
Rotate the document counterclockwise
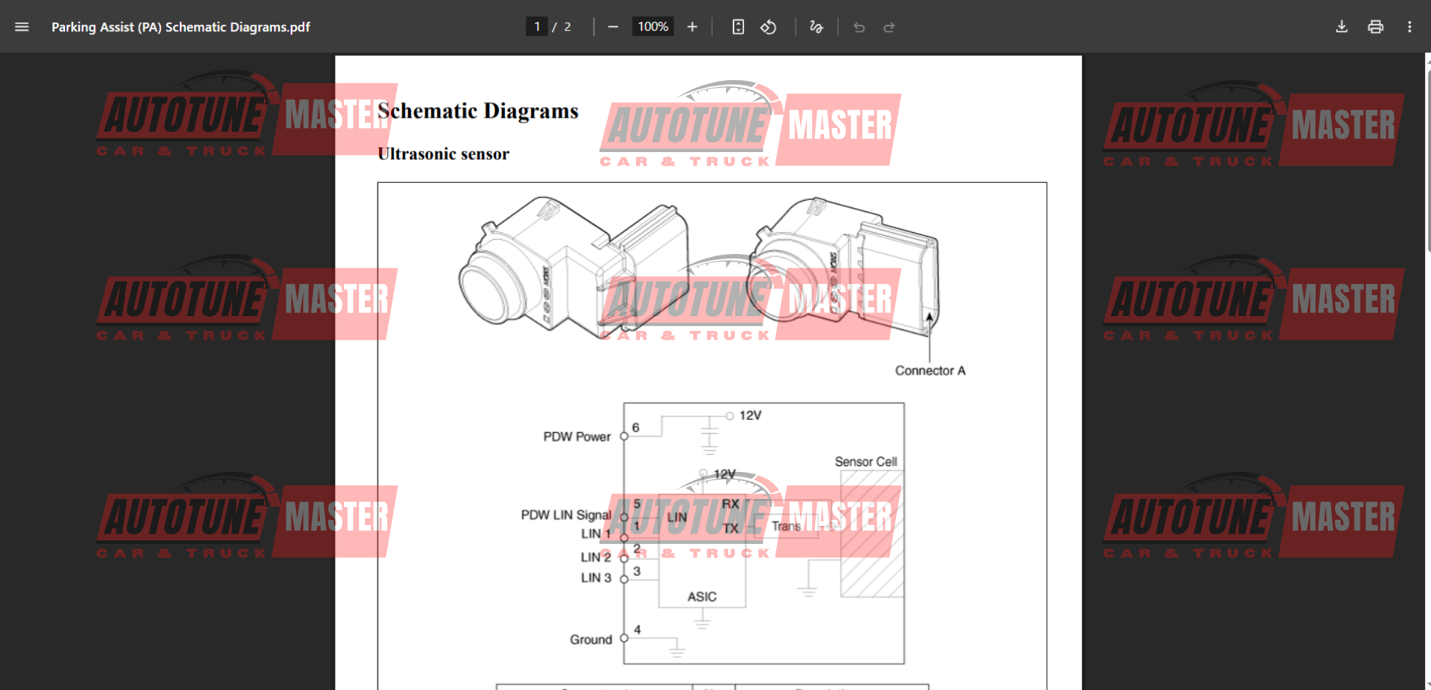point(768,27)
